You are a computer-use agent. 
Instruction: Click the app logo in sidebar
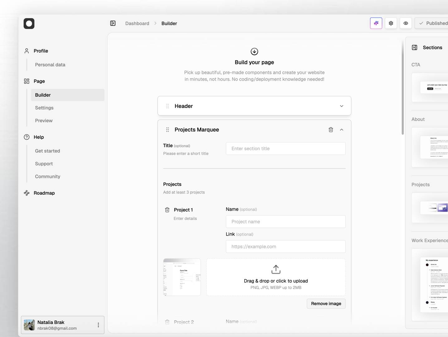click(29, 23)
